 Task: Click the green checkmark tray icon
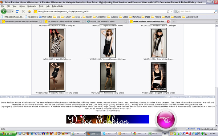point(175,133)
